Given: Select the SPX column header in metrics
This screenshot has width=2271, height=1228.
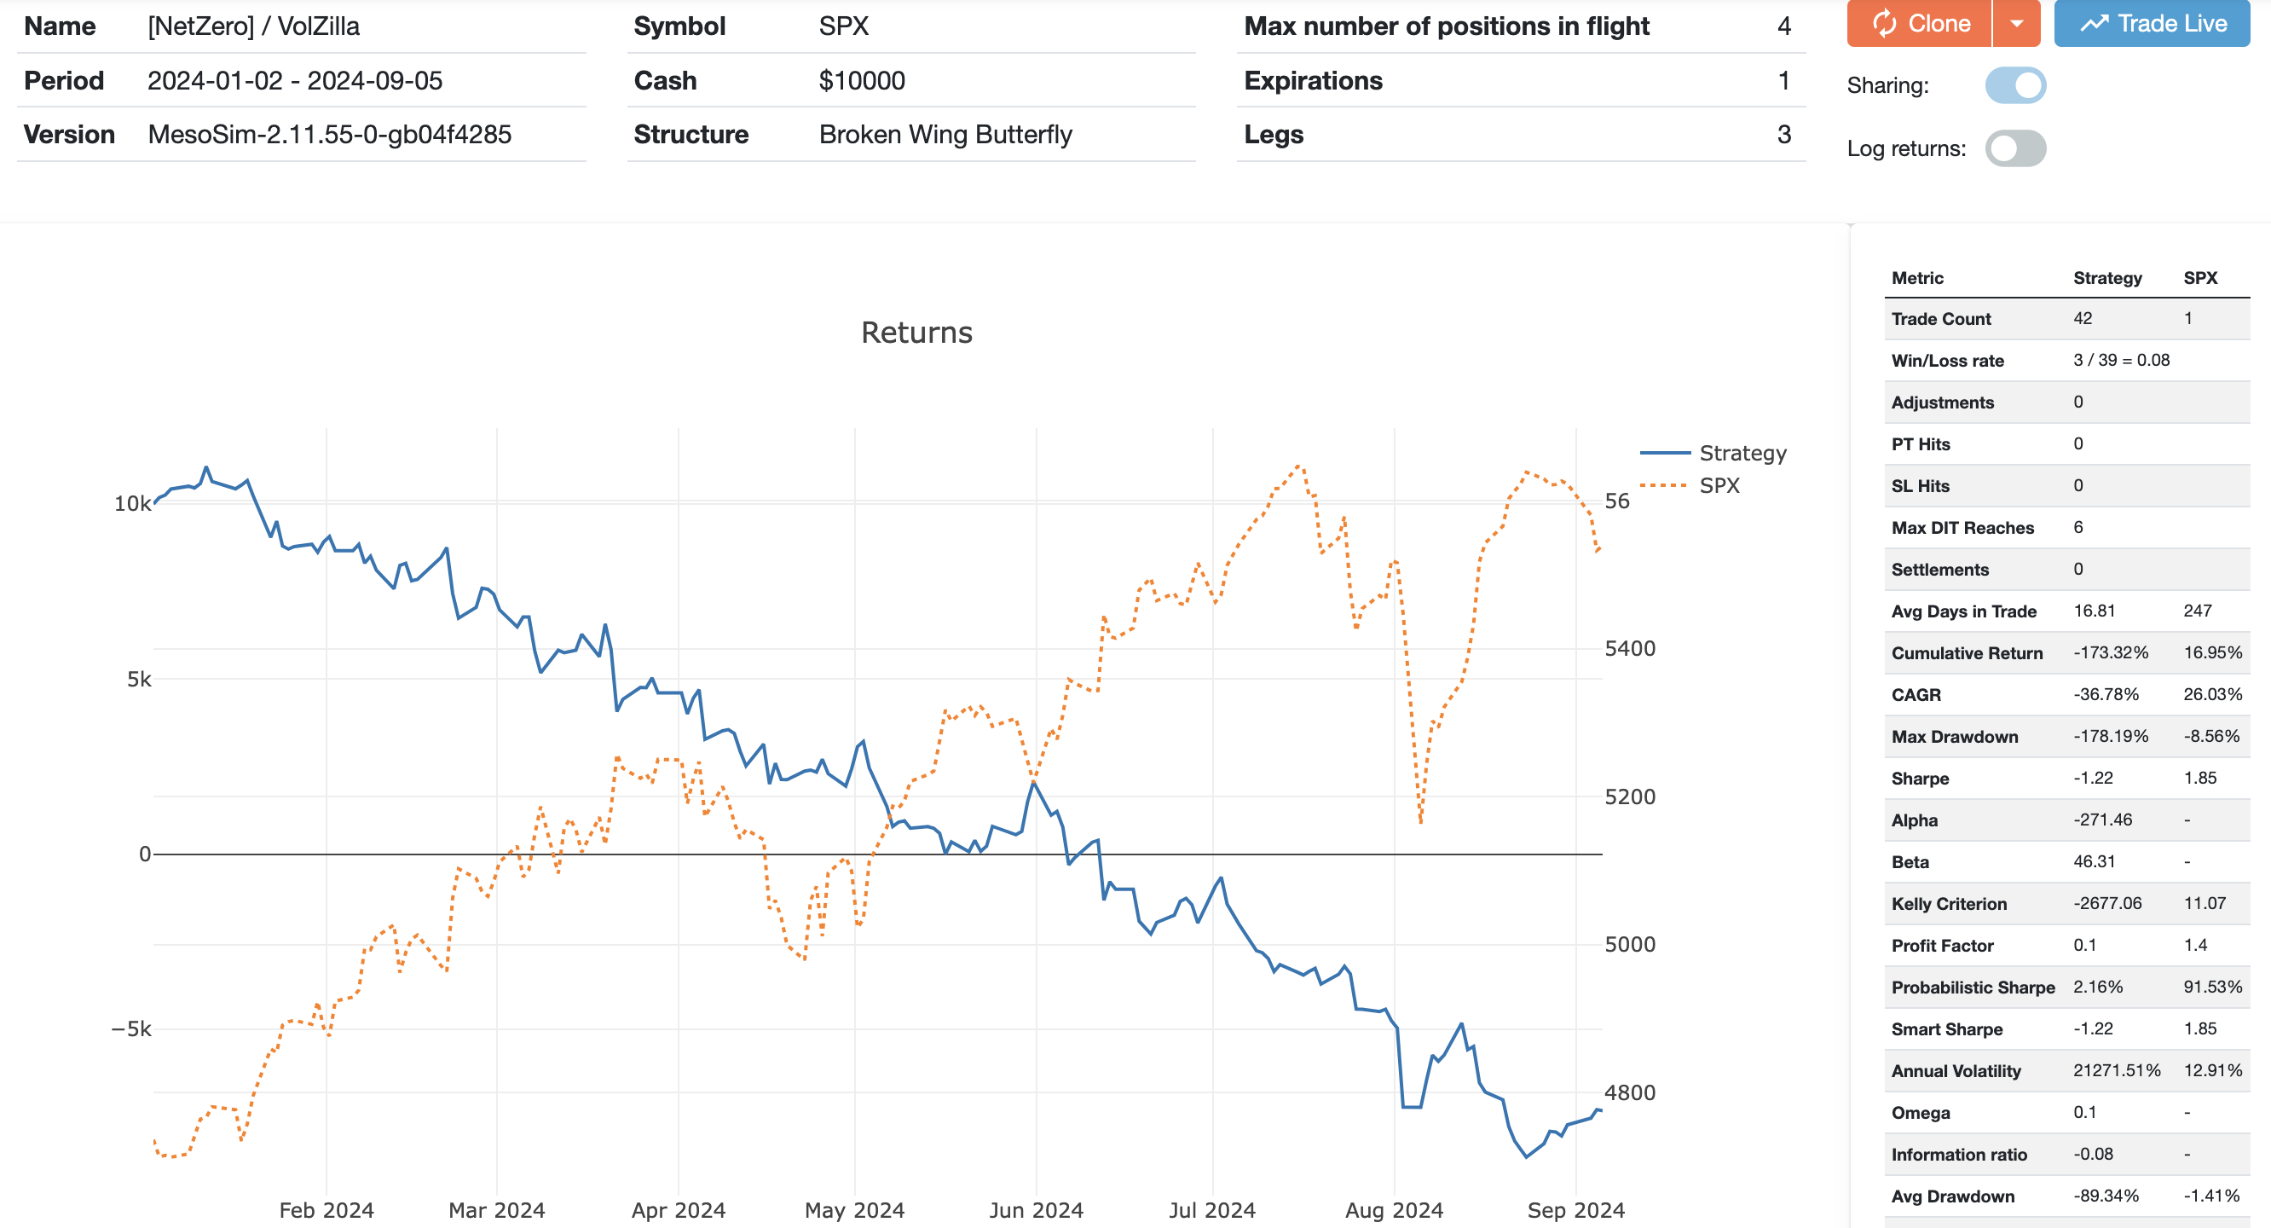Looking at the screenshot, I should [2200, 277].
